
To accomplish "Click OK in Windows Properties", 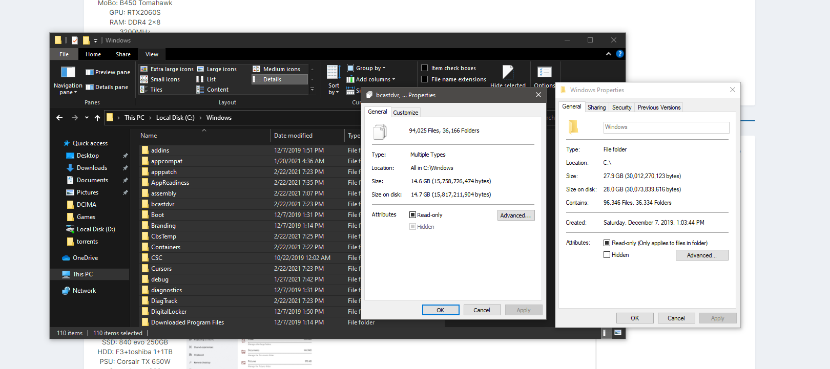I will 635,318.
